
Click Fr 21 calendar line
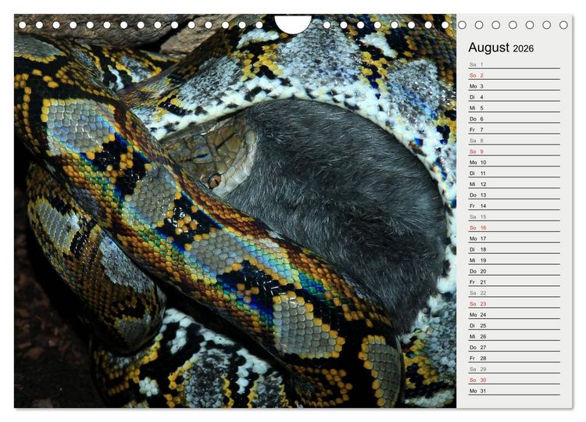click(x=514, y=282)
